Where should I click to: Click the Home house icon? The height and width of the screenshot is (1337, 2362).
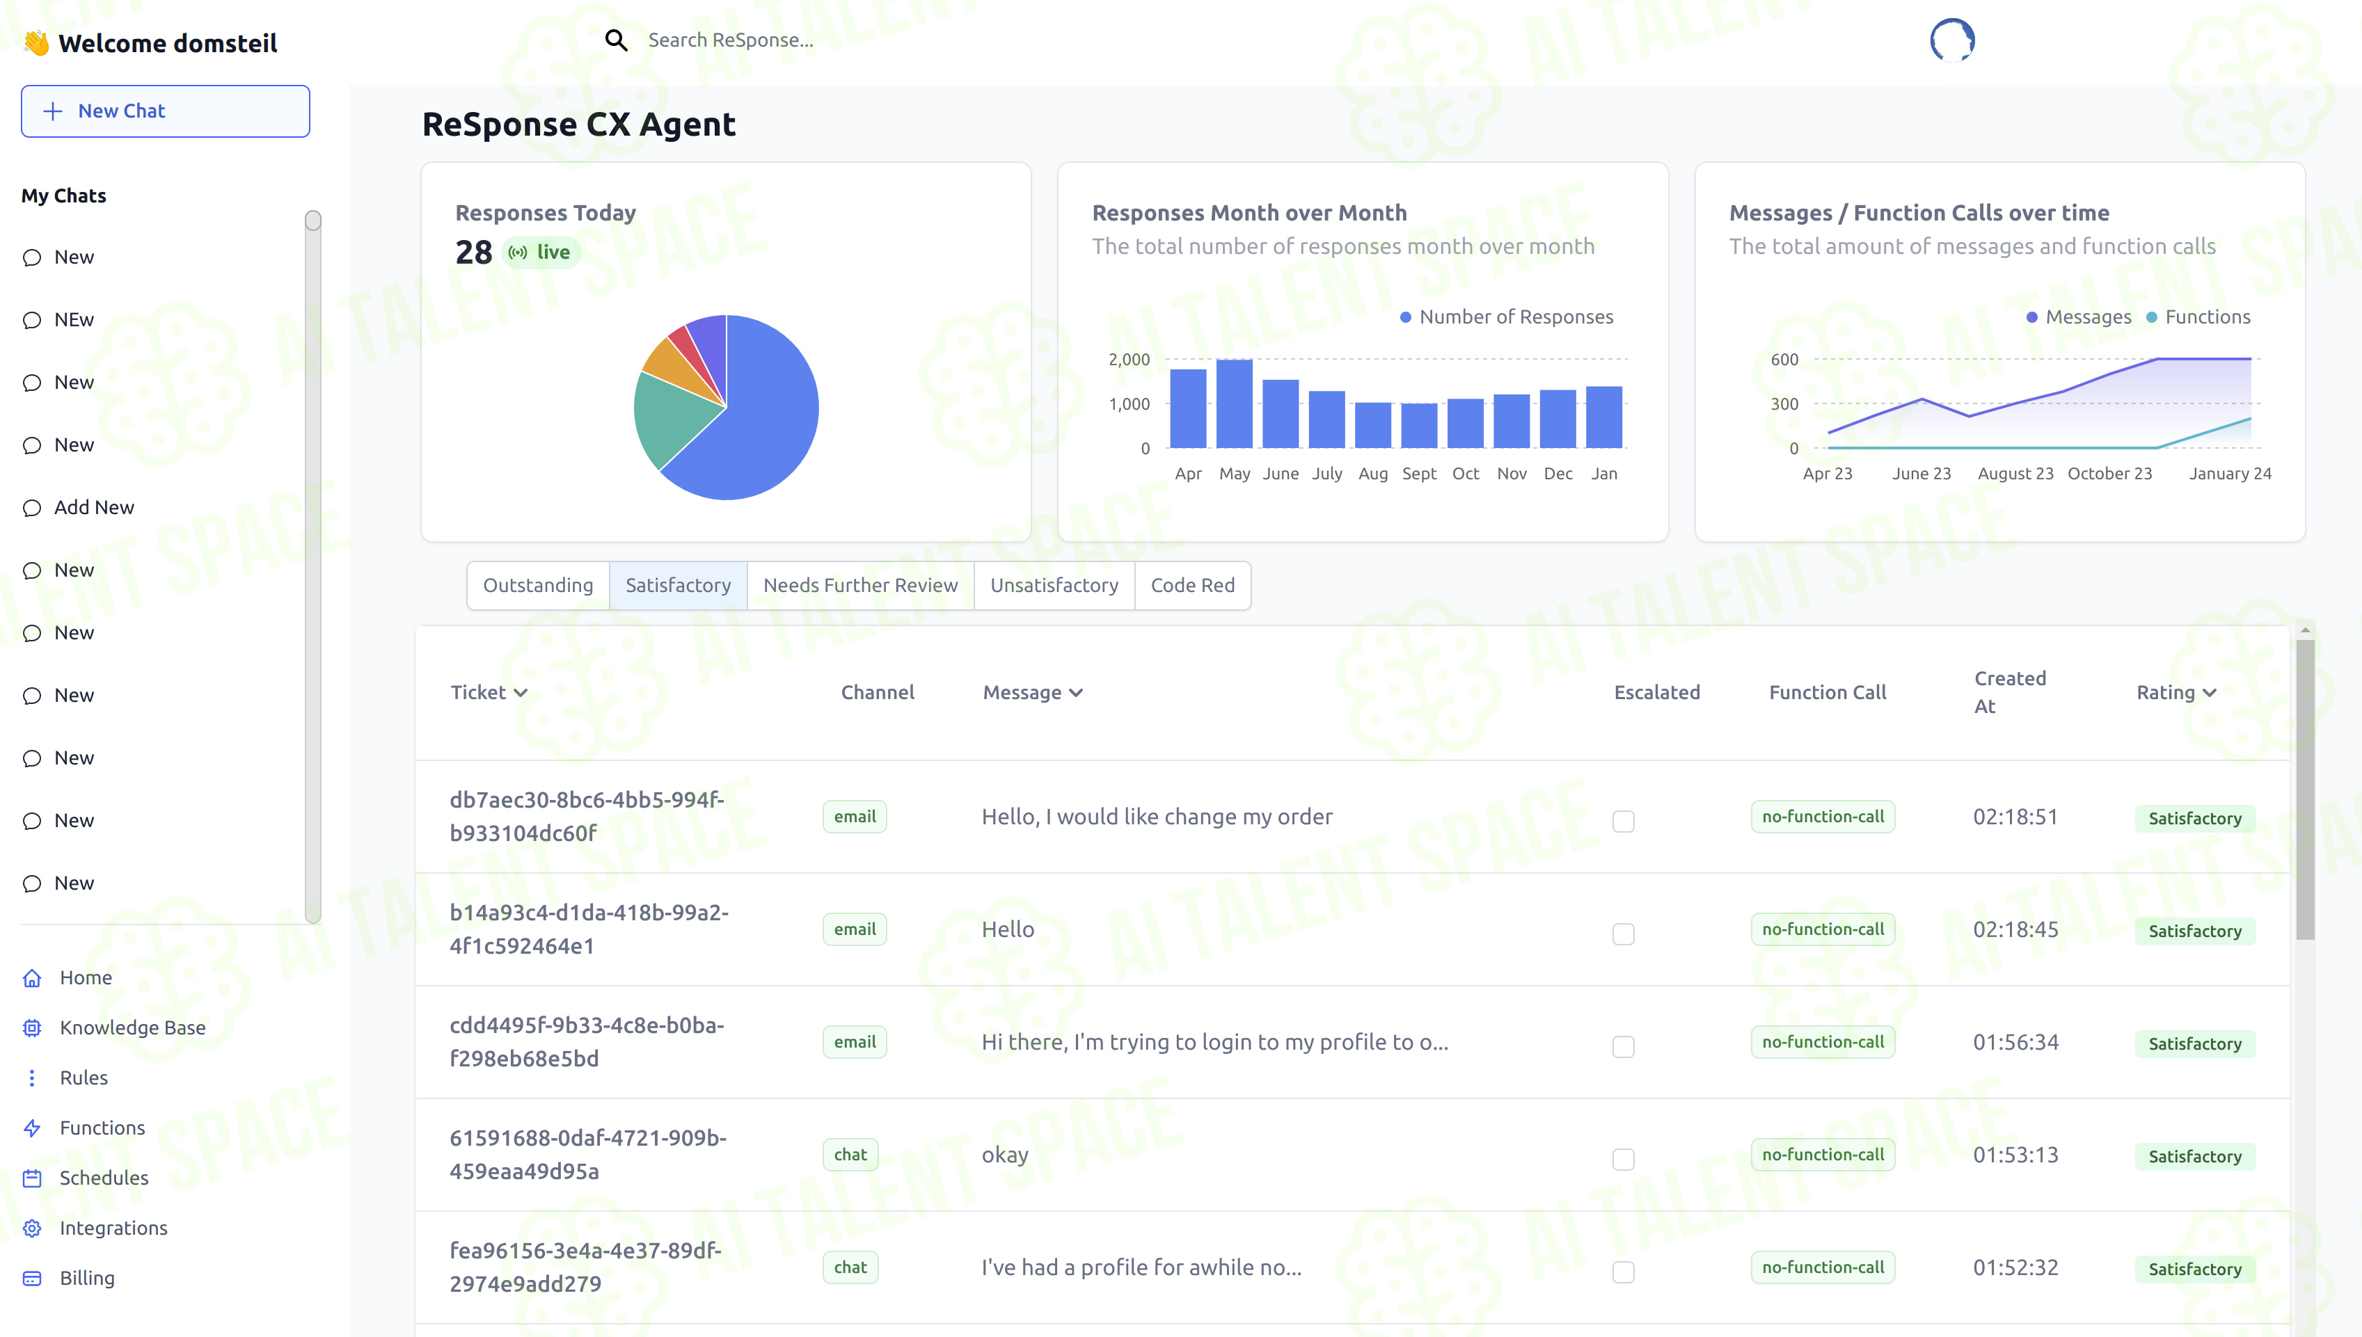point(32,978)
